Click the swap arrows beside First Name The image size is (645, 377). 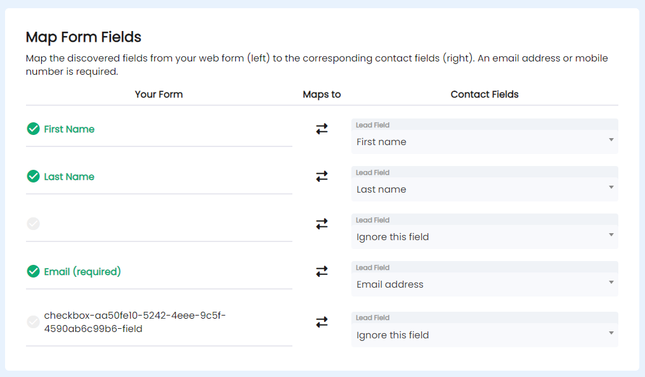322,129
